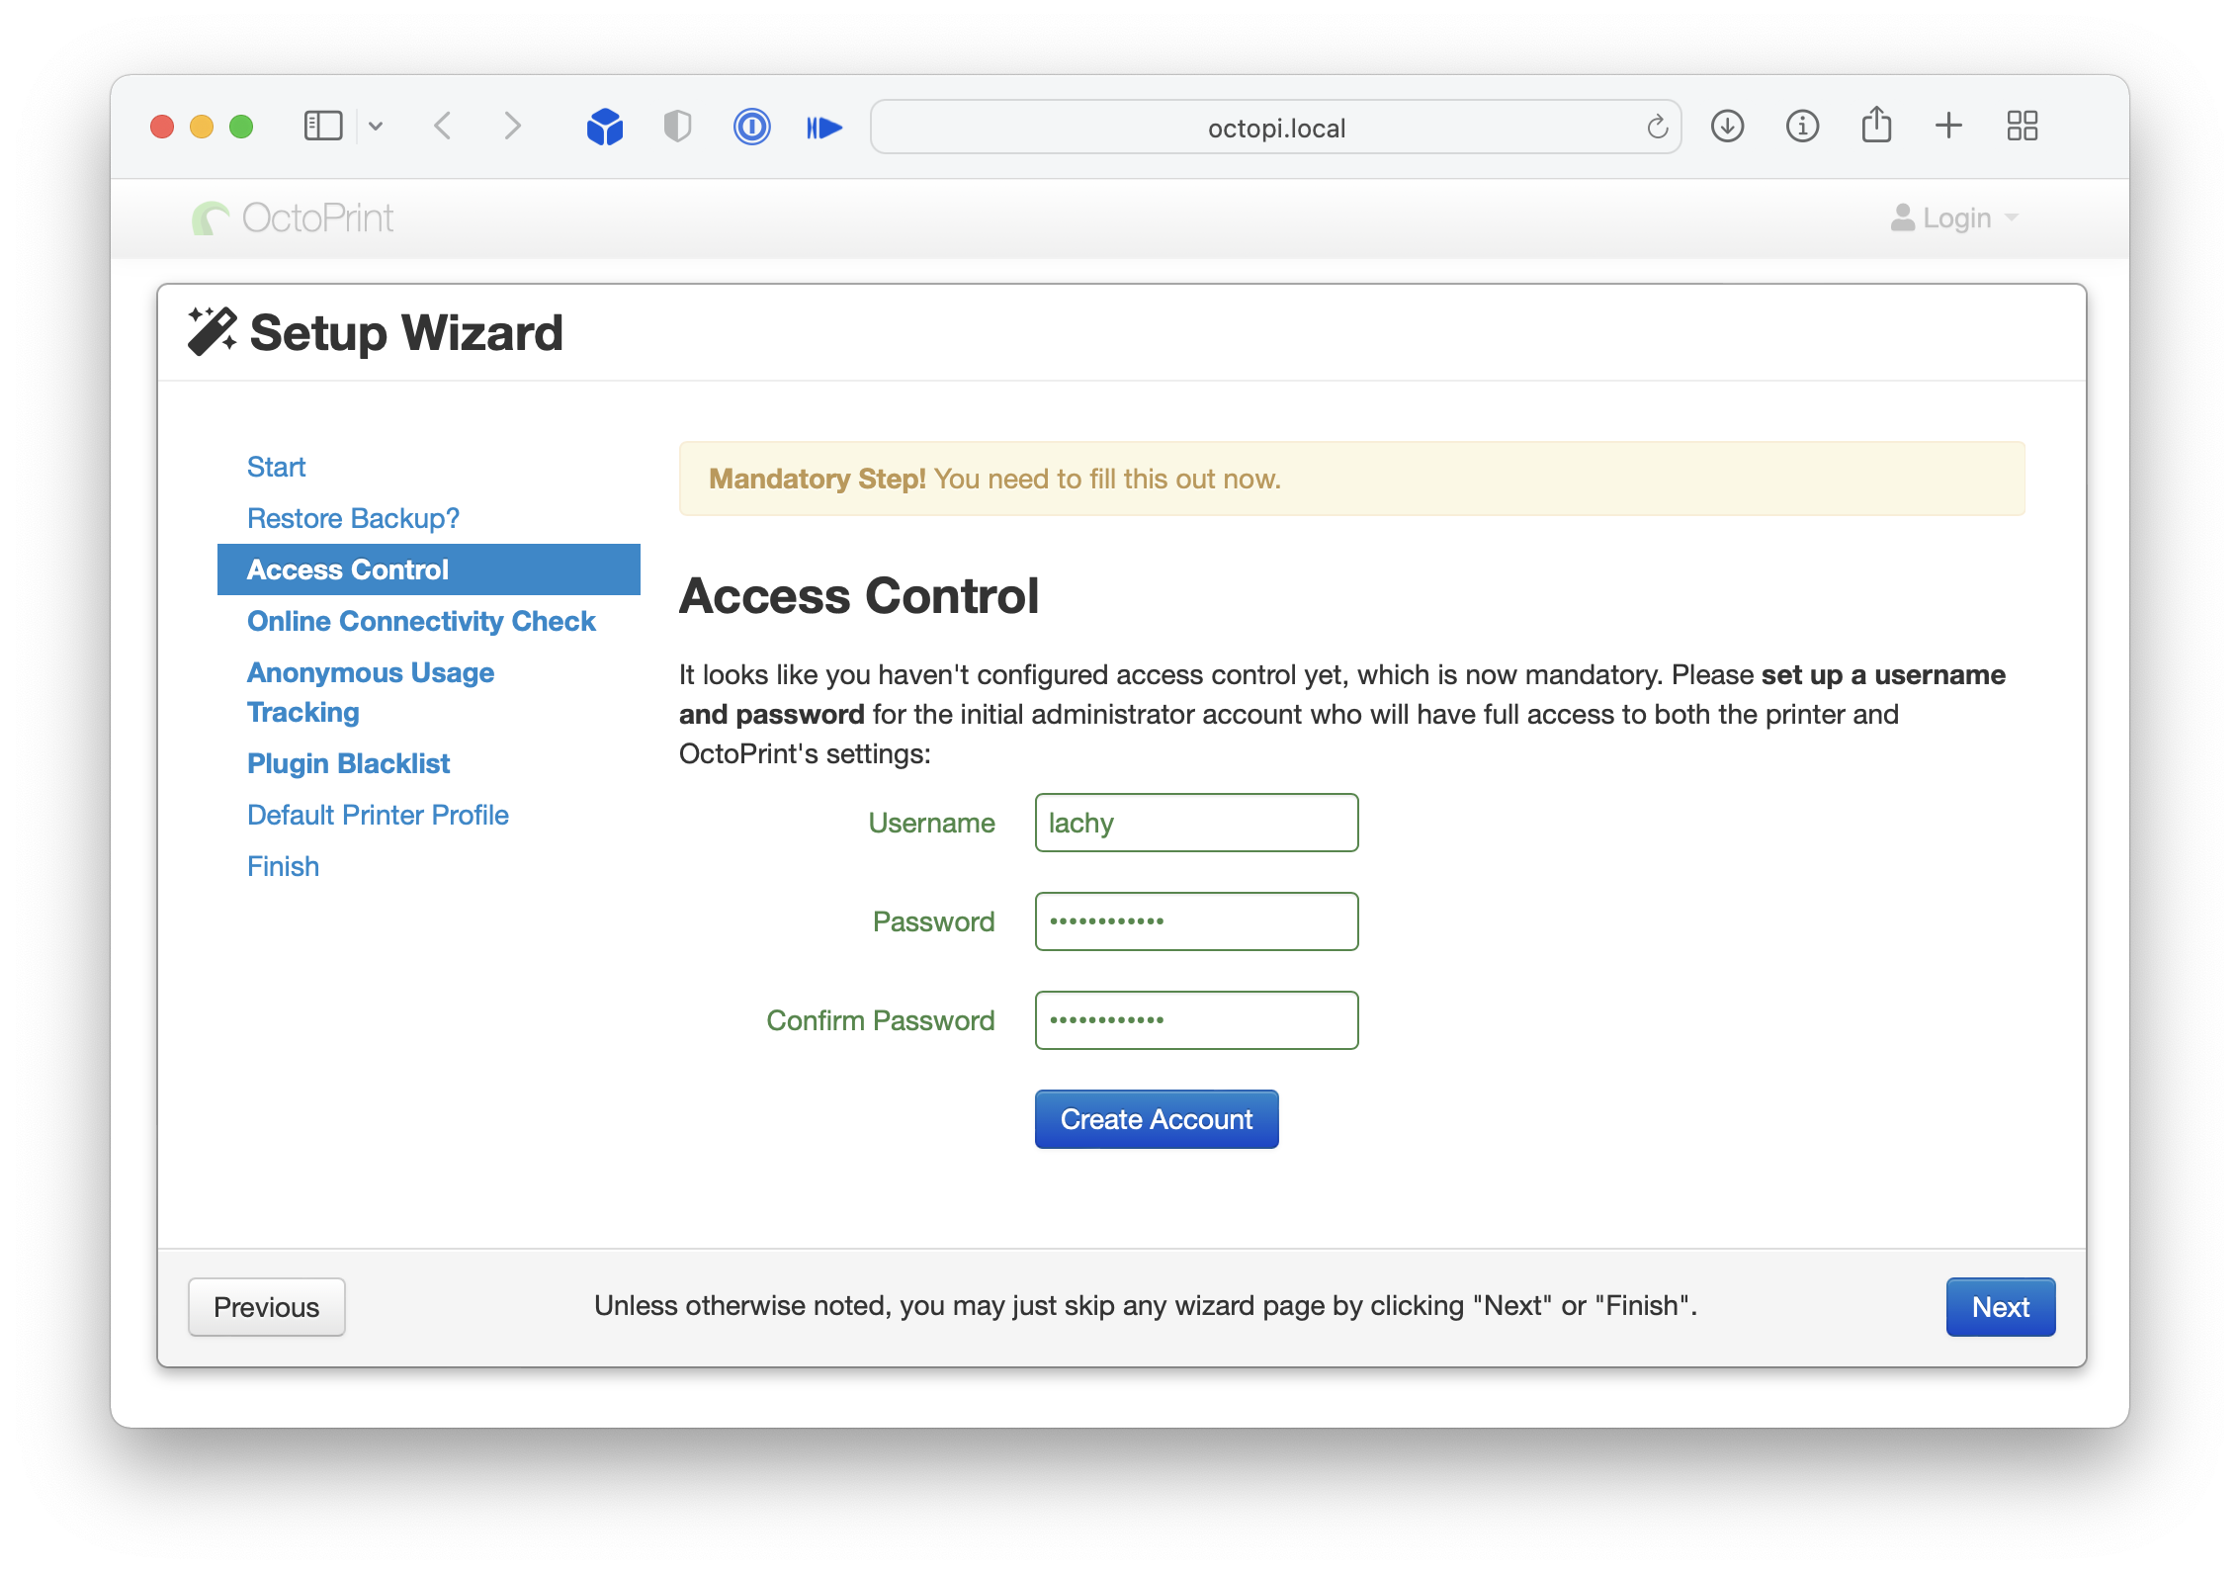This screenshot has height=1574, width=2240.
Task: Open the Restore Backup? step
Action: click(353, 518)
